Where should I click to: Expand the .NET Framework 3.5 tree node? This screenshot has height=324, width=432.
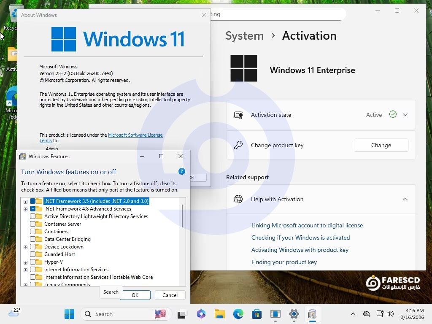point(26,202)
